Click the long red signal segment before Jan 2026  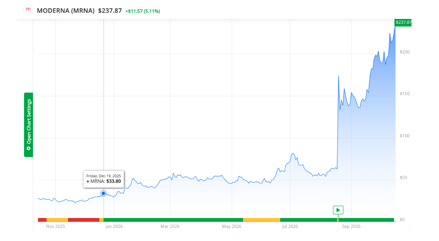(x=84, y=220)
